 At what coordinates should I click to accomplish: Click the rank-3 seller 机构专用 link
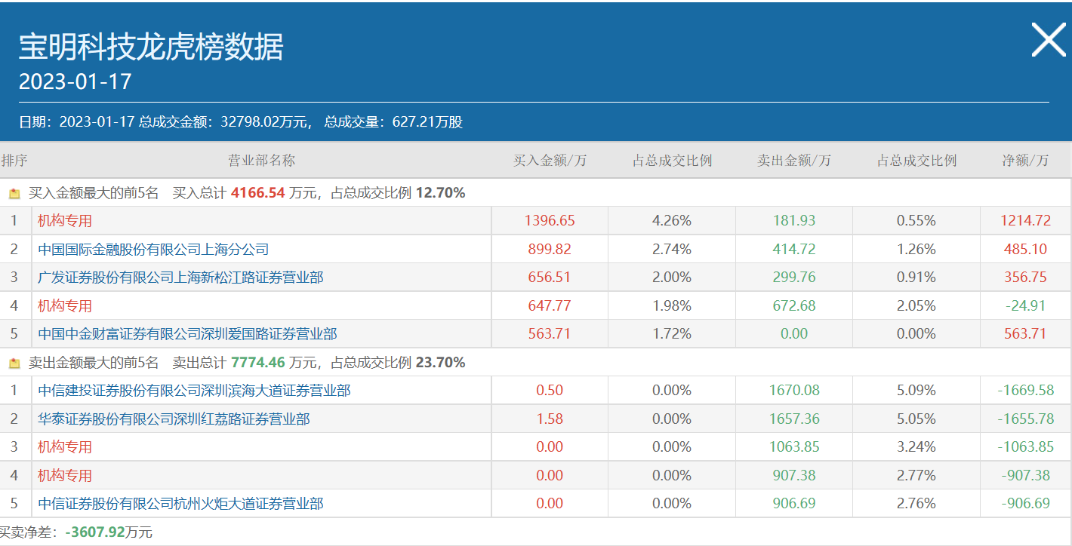(x=65, y=447)
